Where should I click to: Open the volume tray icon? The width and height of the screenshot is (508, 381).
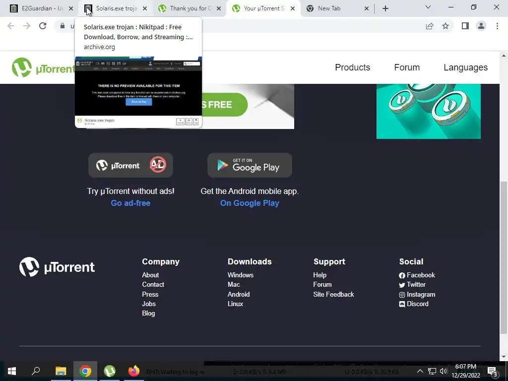(444, 371)
